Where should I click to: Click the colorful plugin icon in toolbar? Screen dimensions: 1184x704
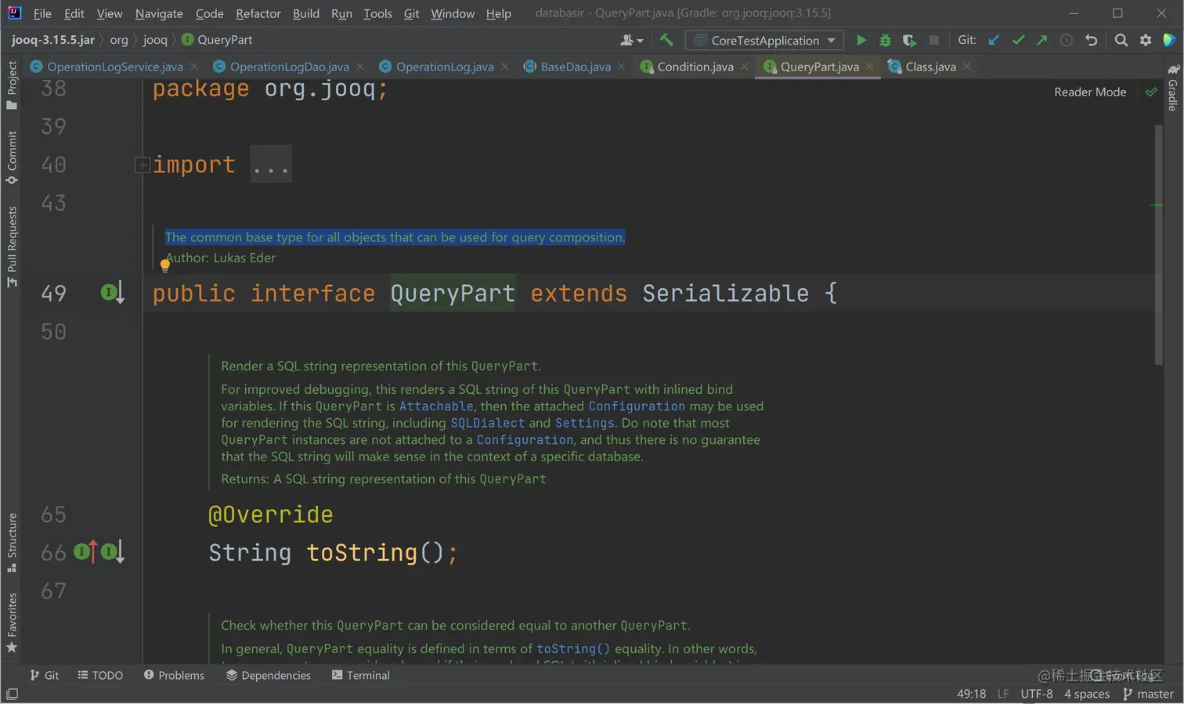(x=1169, y=40)
